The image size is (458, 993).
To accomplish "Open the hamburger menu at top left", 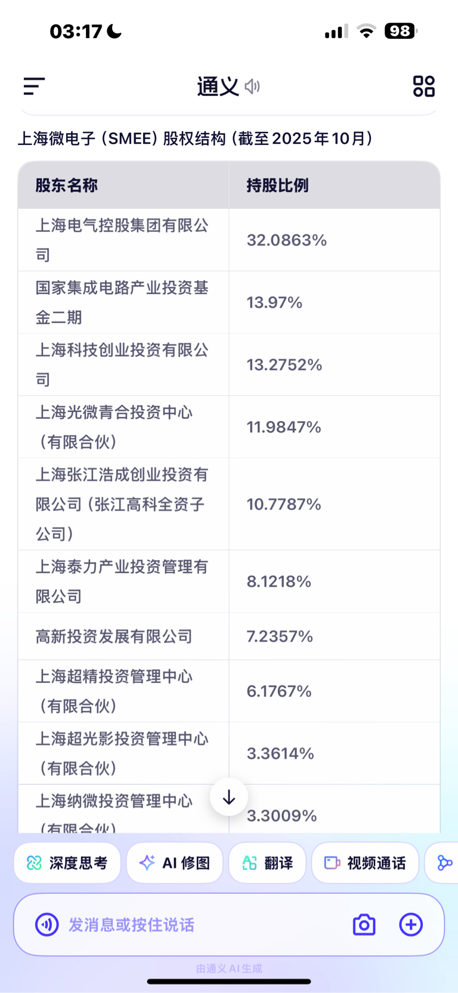I will pyautogui.click(x=34, y=86).
